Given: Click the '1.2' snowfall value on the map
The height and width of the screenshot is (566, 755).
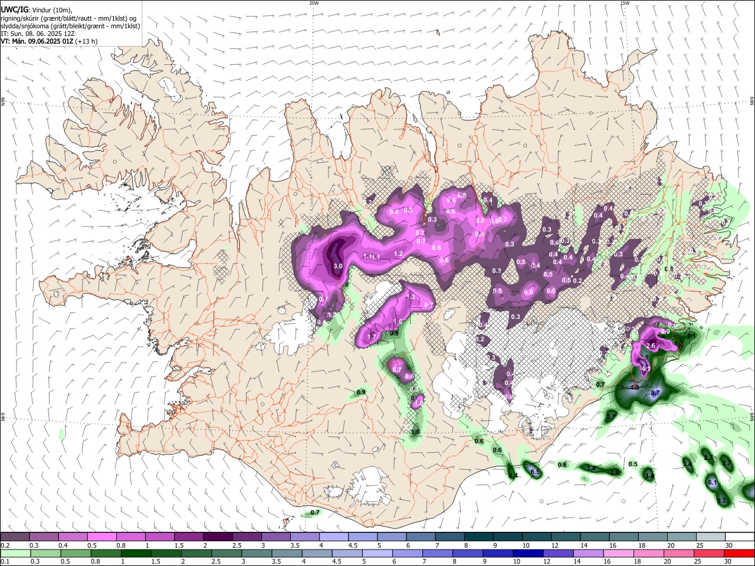Looking at the screenshot, I should click(x=398, y=254).
